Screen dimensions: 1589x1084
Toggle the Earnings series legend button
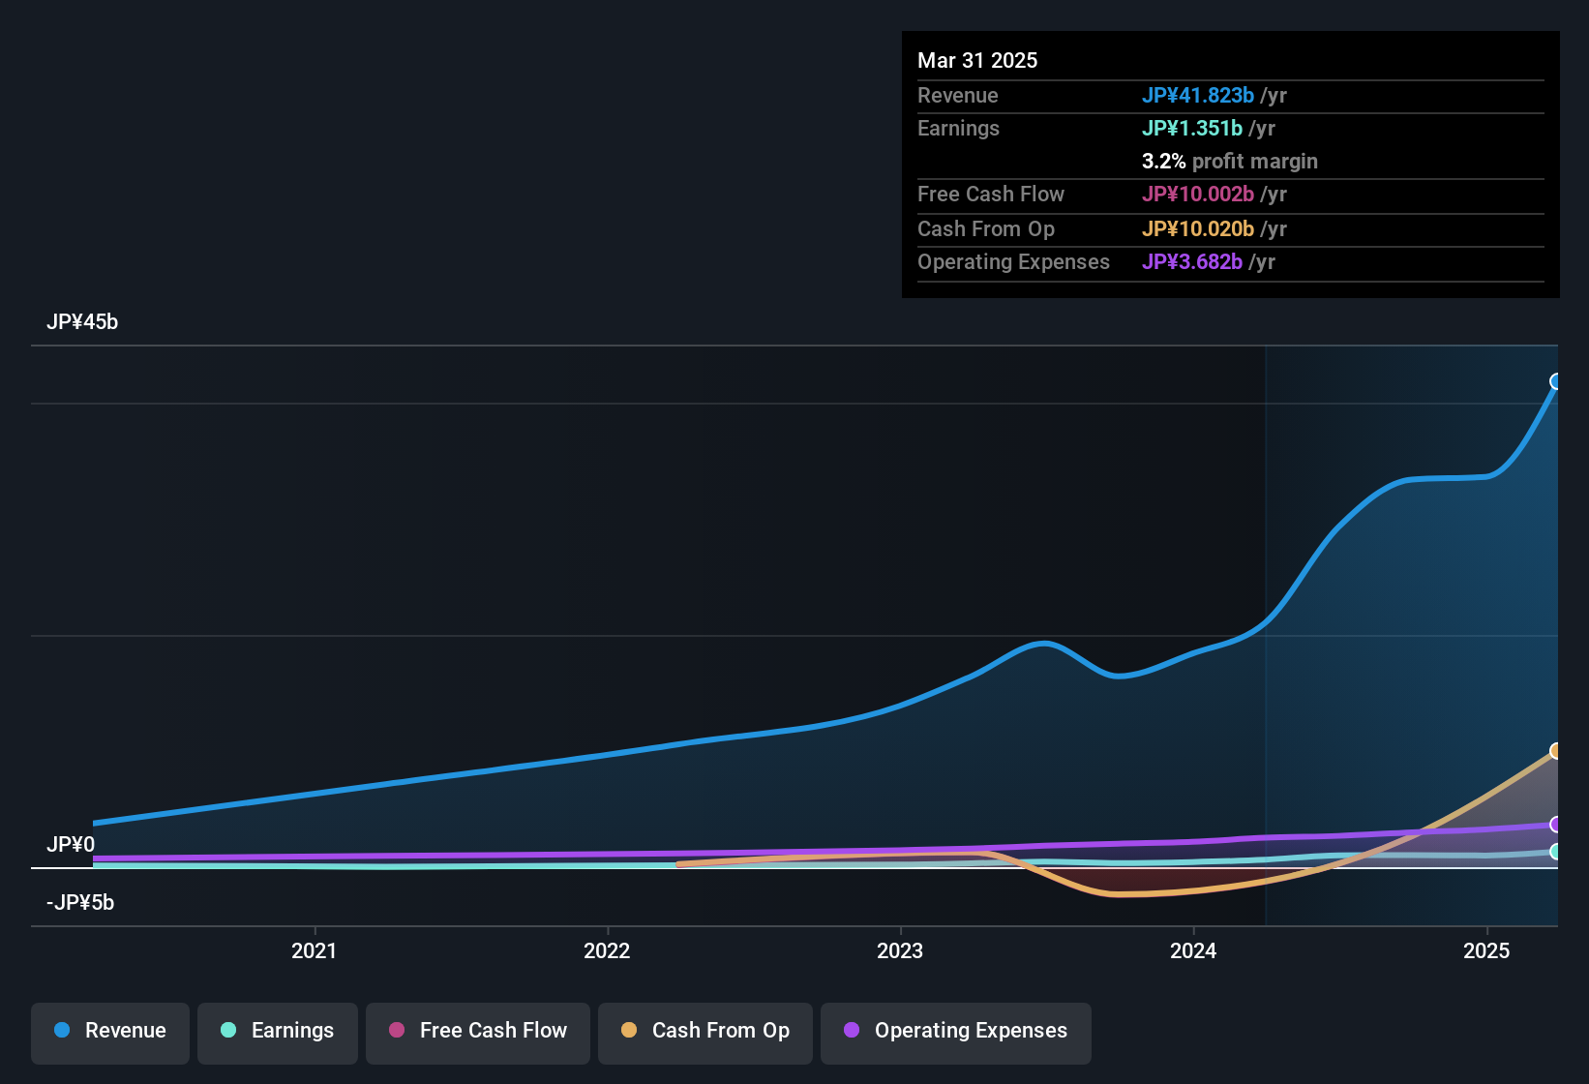point(278,1032)
